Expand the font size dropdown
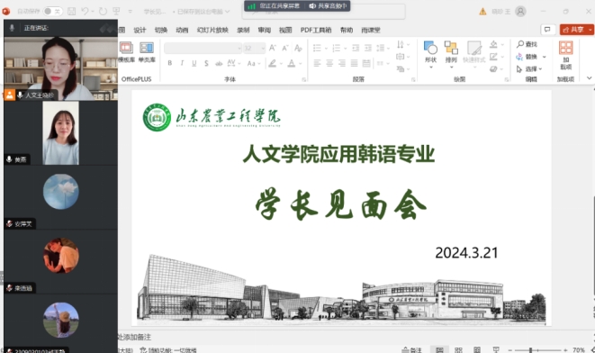Image resolution: width=595 pixels, height=353 pixels. (x=263, y=49)
